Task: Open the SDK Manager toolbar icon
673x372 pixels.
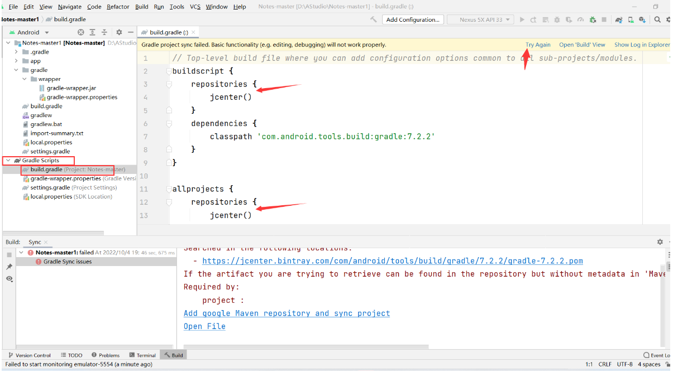Action: (x=642, y=20)
